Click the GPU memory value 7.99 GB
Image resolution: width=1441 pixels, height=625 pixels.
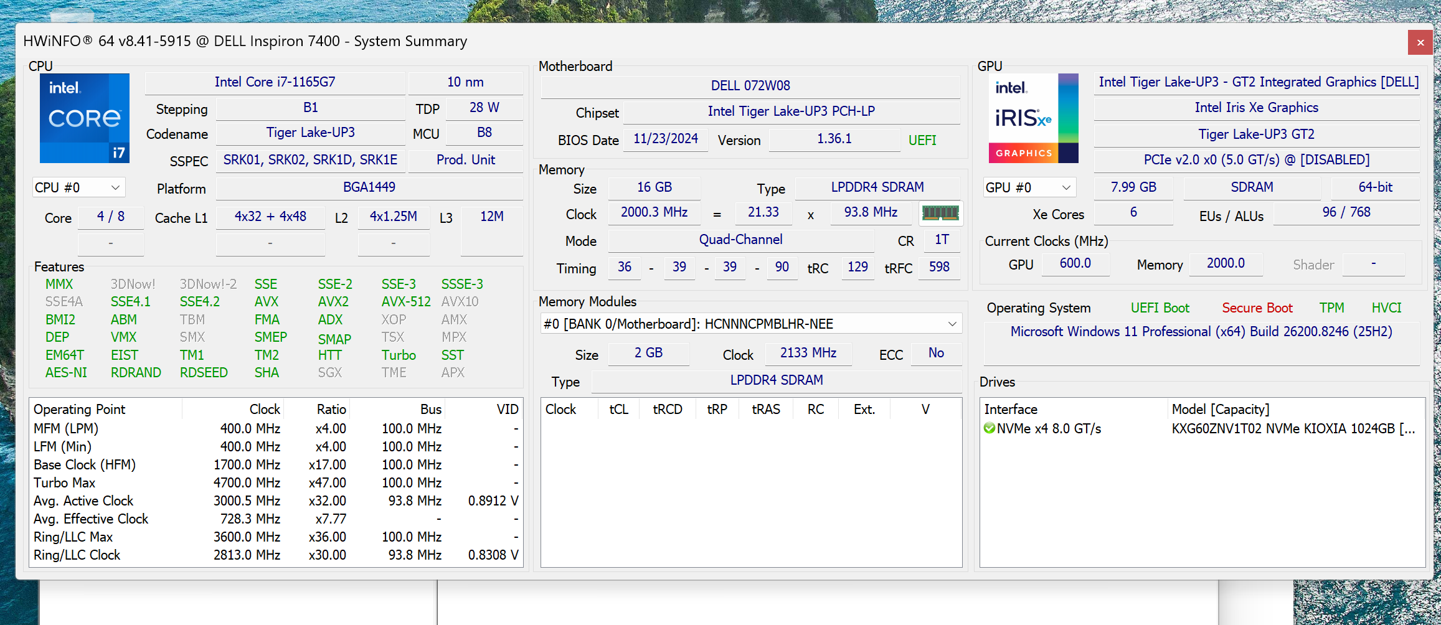[x=1133, y=187]
